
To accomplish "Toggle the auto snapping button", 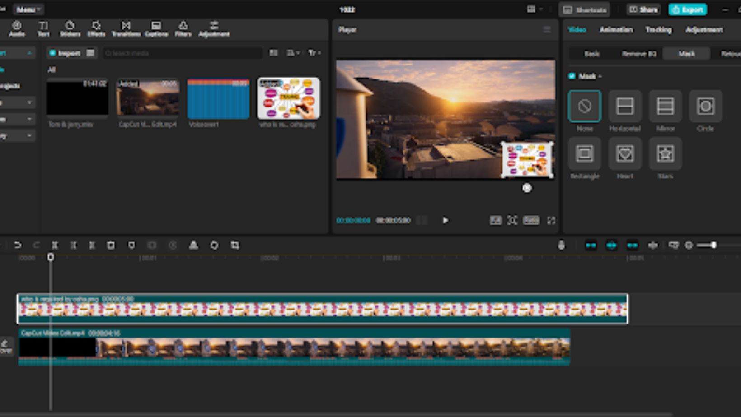I will point(612,245).
